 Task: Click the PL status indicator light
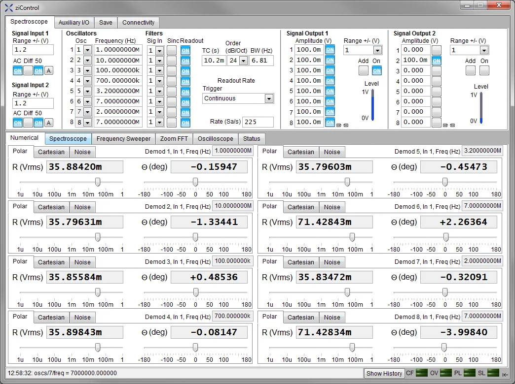click(x=469, y=373)
